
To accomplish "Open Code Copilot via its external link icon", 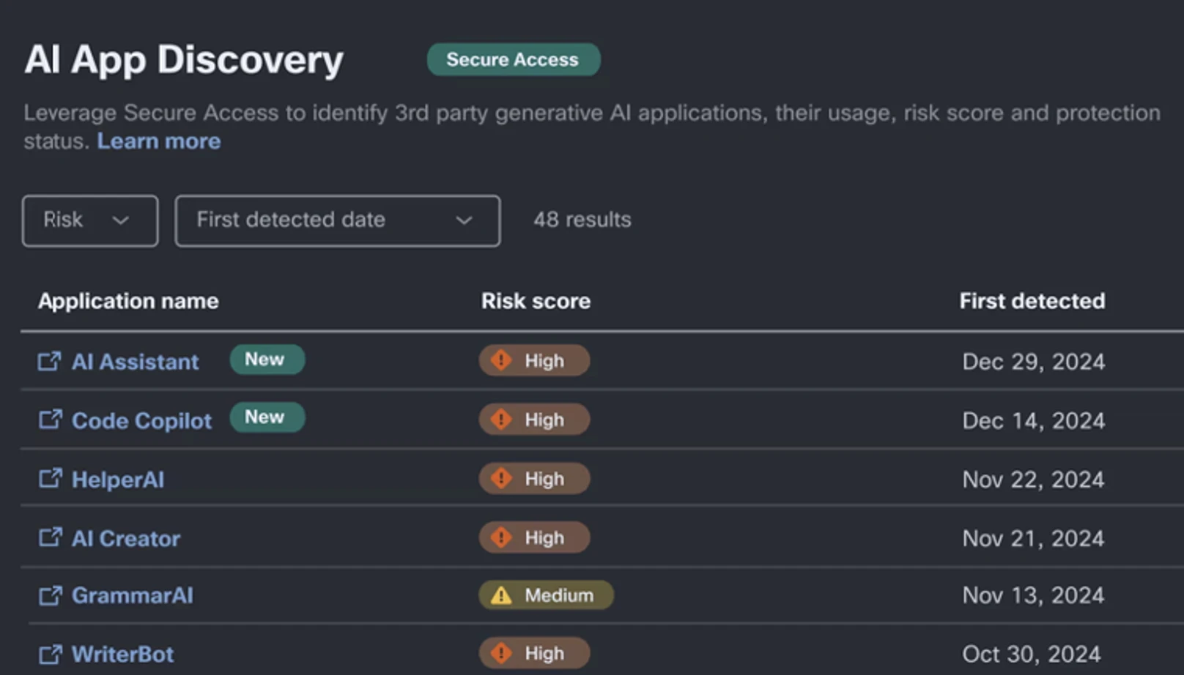I will pyautogui.click(x=48, y=420).
